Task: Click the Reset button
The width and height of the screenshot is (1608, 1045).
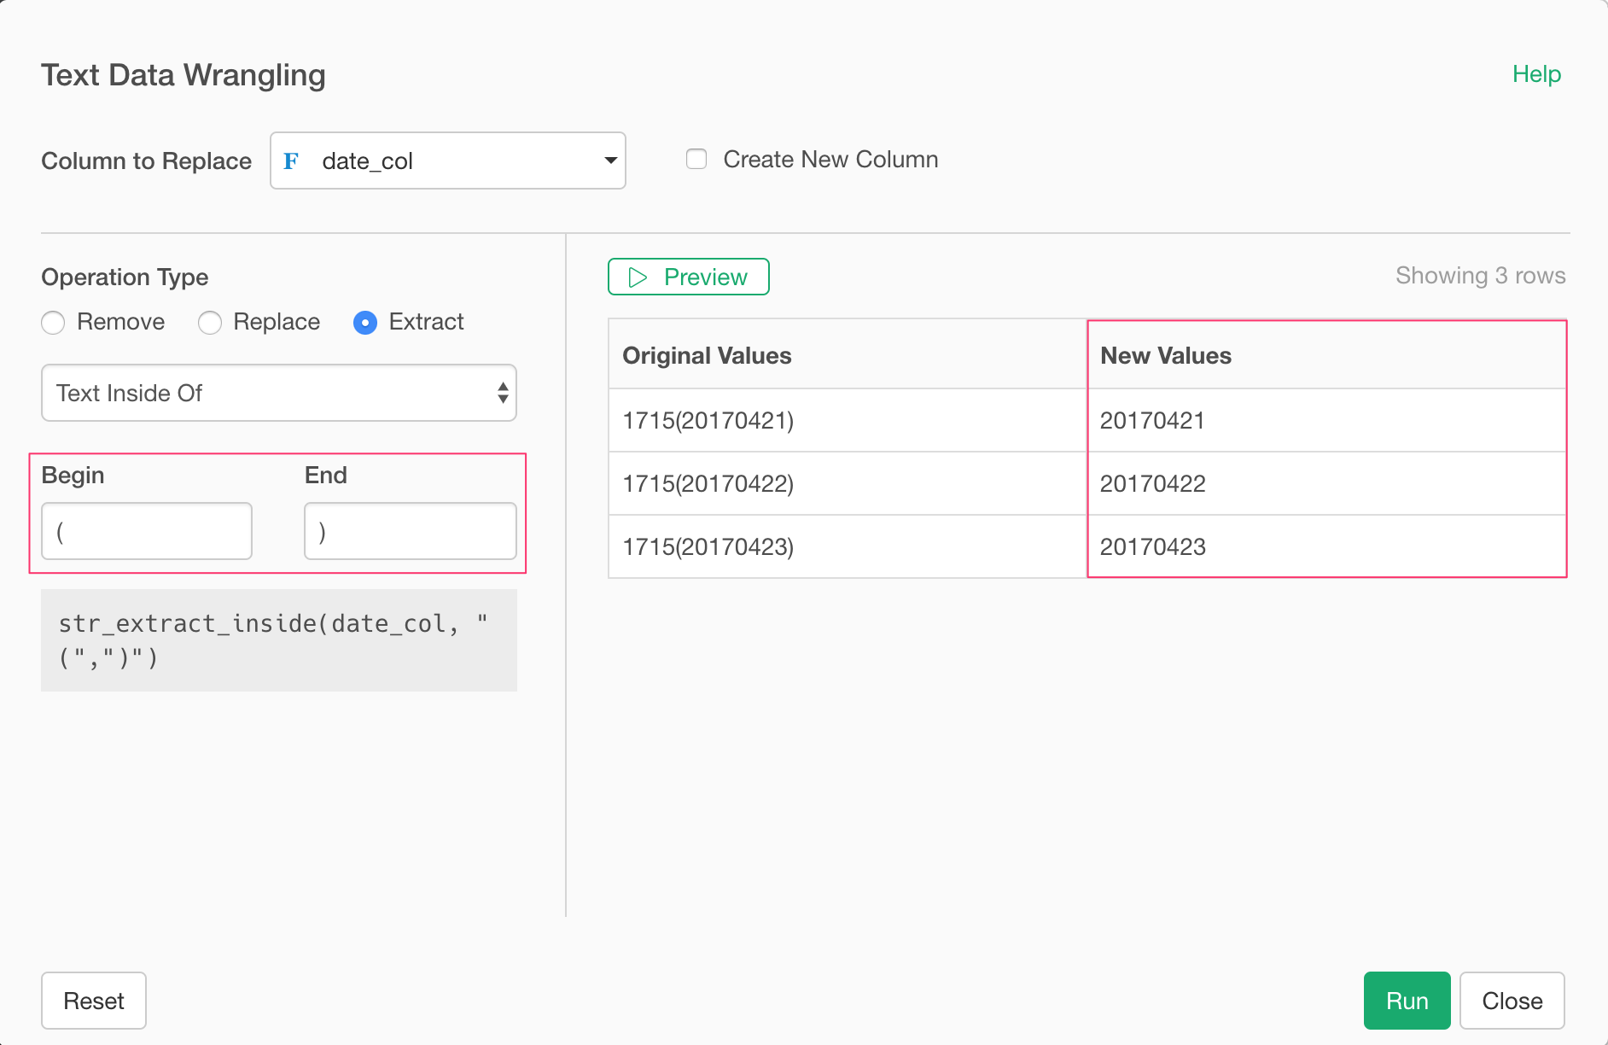Action: (x=94, y=1001)
